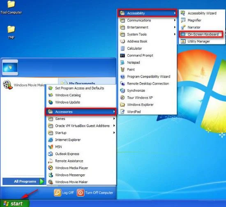The height and width of the screenshot is (207, 226).
Task: Expand the Accessories submenu arrow
Action: pyautogui.click(x=114, y=111)
